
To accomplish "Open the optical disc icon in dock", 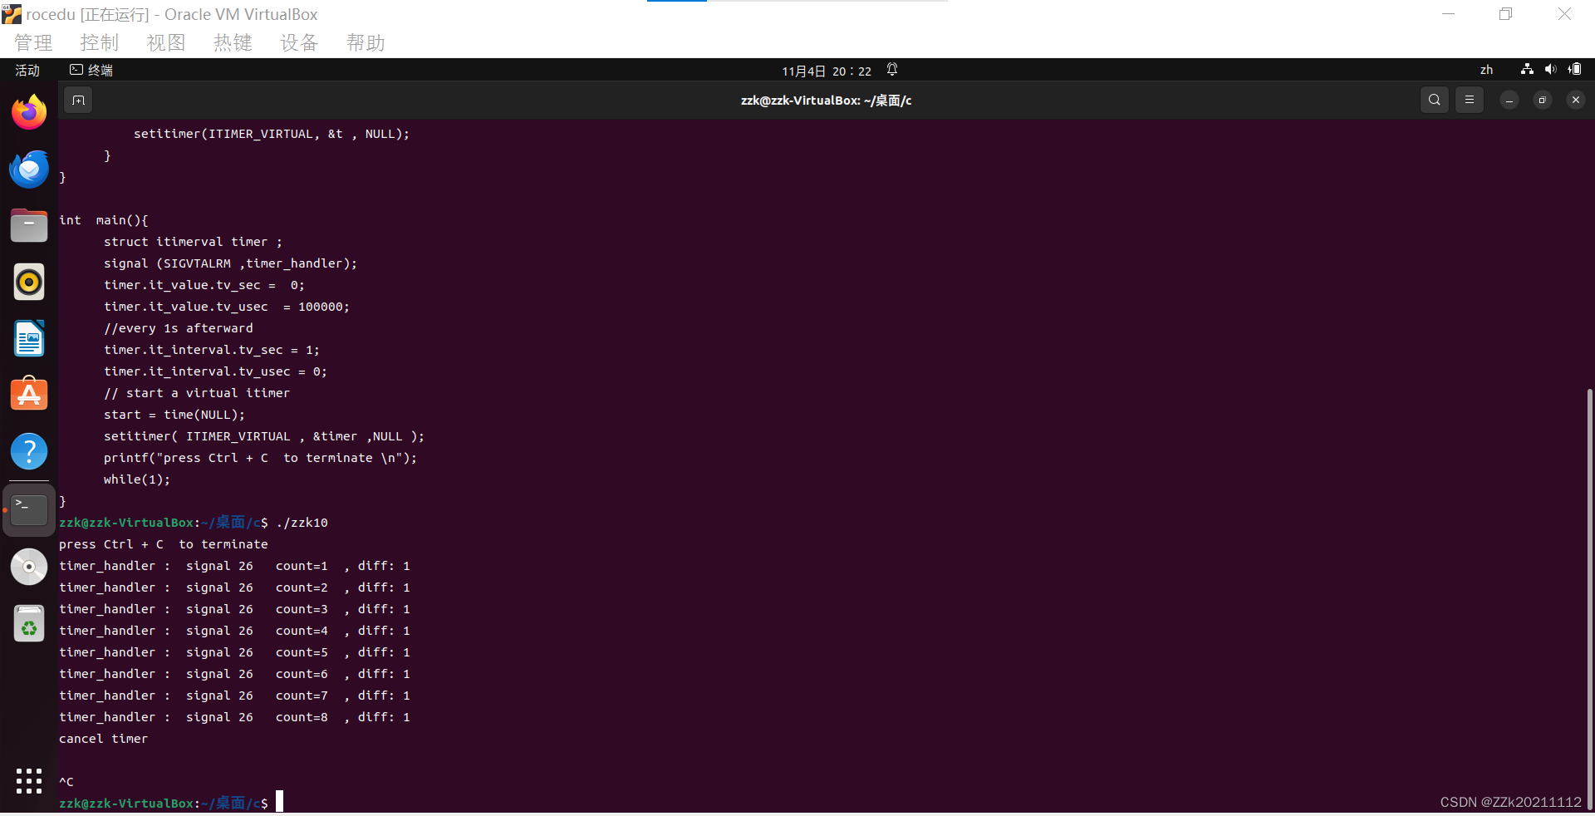I will (x=29, y=567).
